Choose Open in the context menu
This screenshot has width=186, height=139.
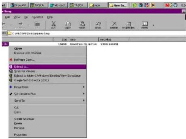[x=18, y=48]
